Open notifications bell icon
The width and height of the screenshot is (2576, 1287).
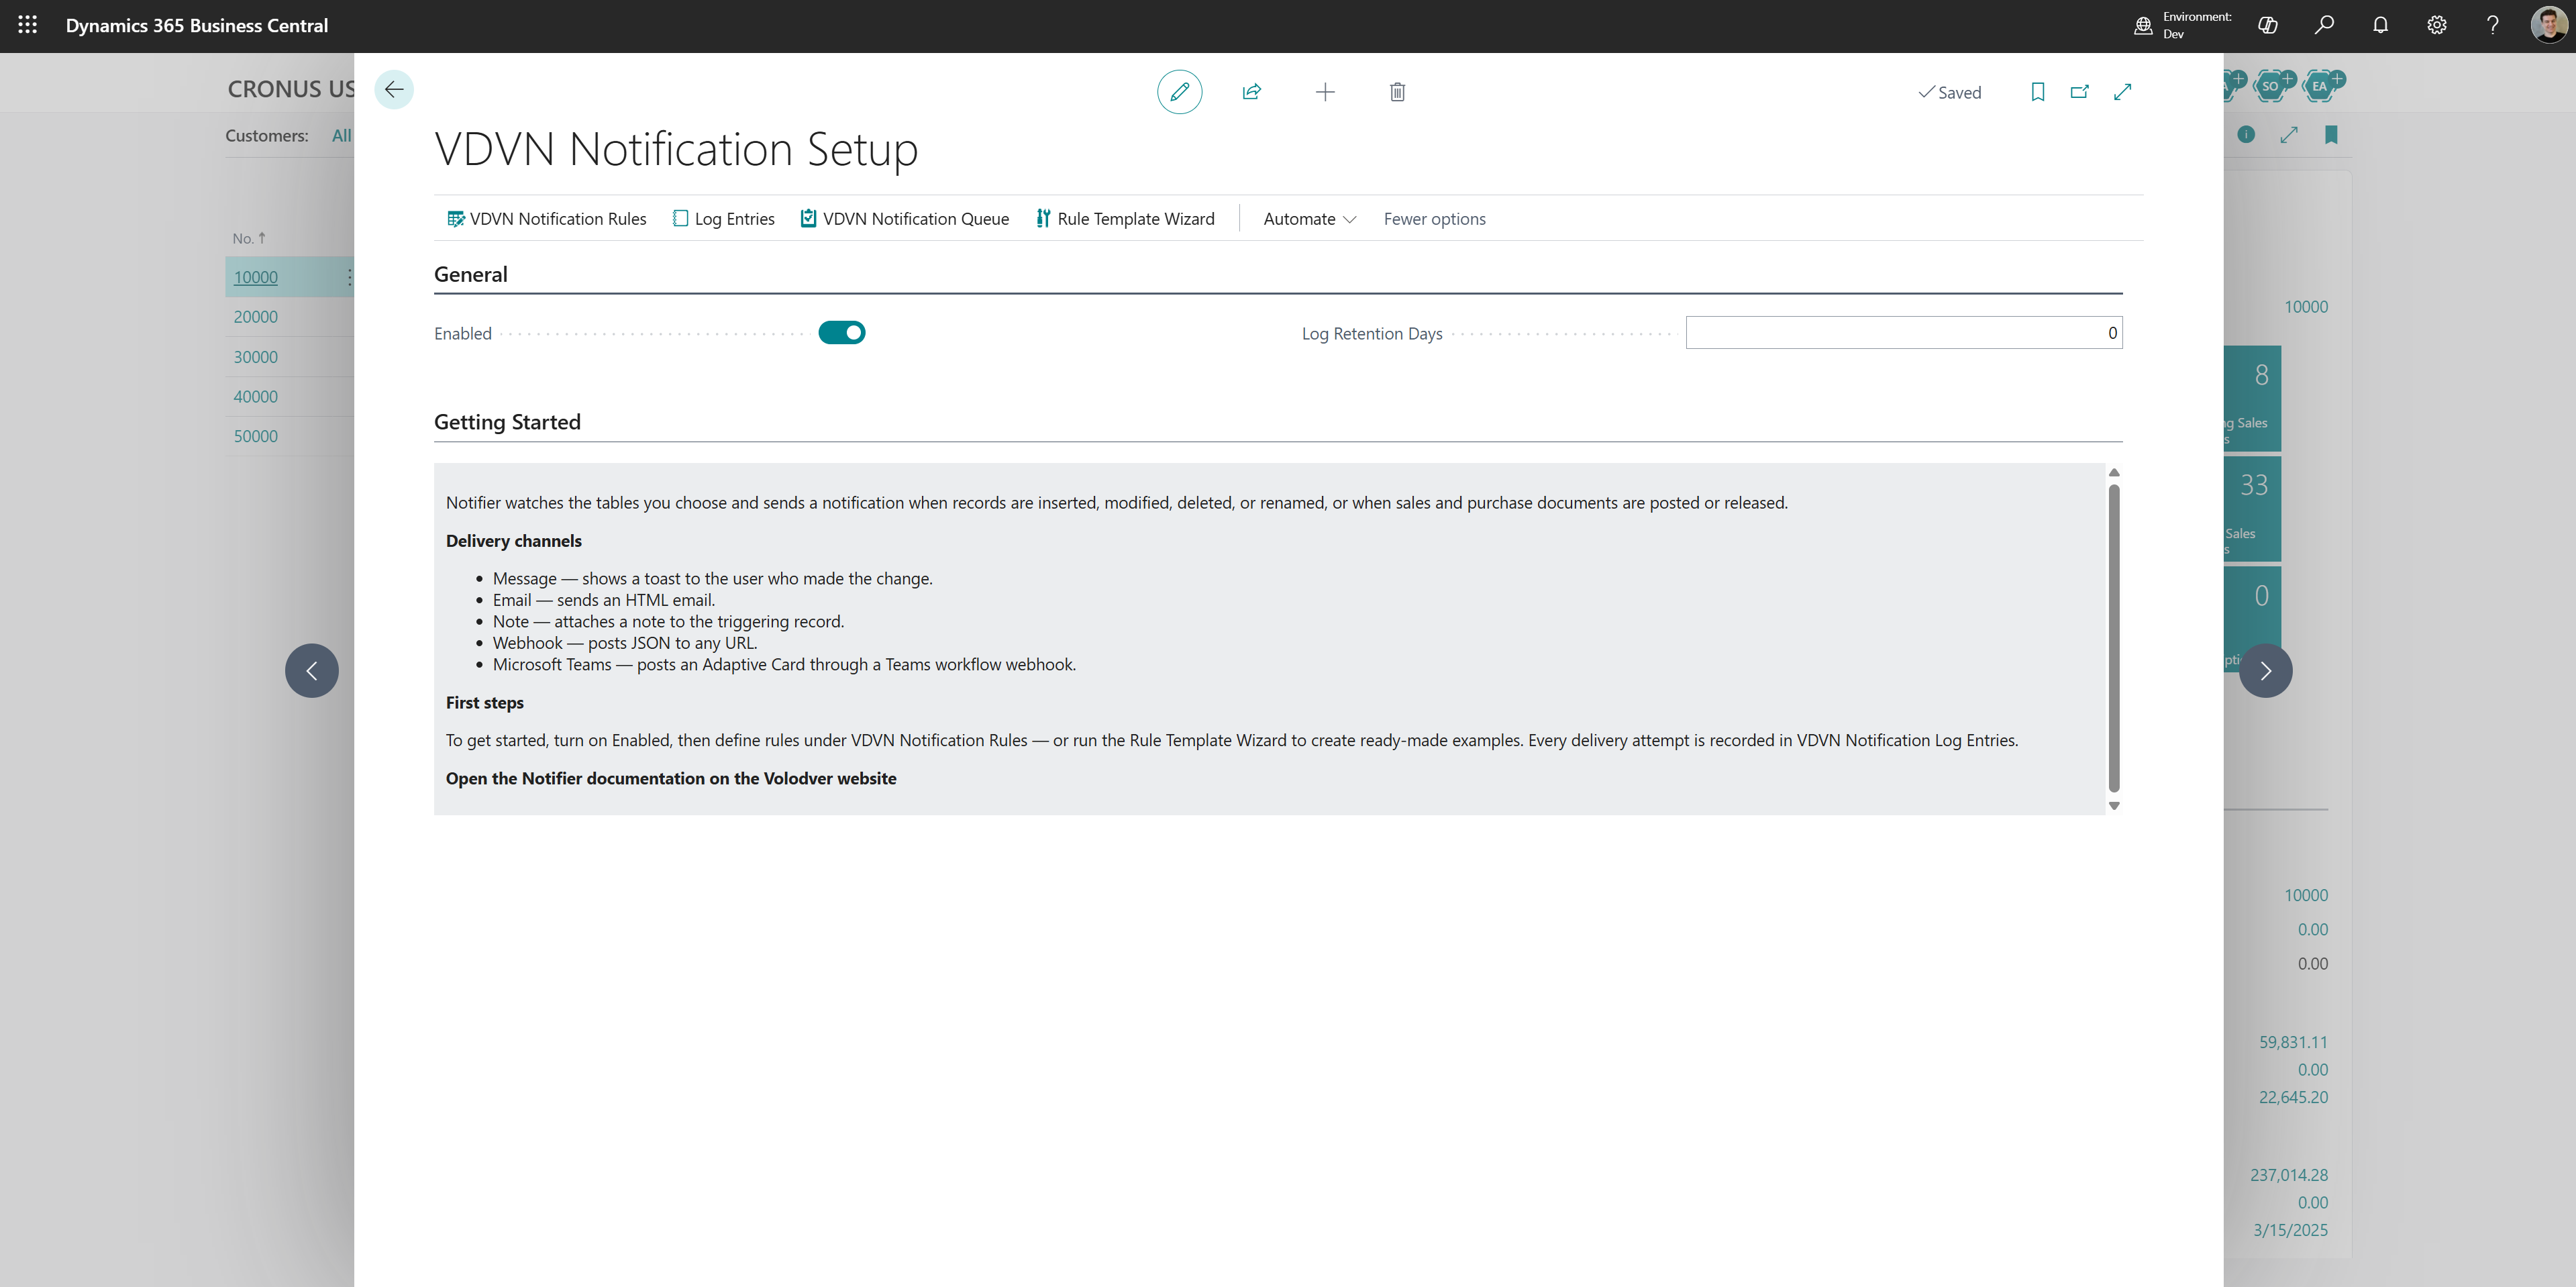[x=2380, y=25]
